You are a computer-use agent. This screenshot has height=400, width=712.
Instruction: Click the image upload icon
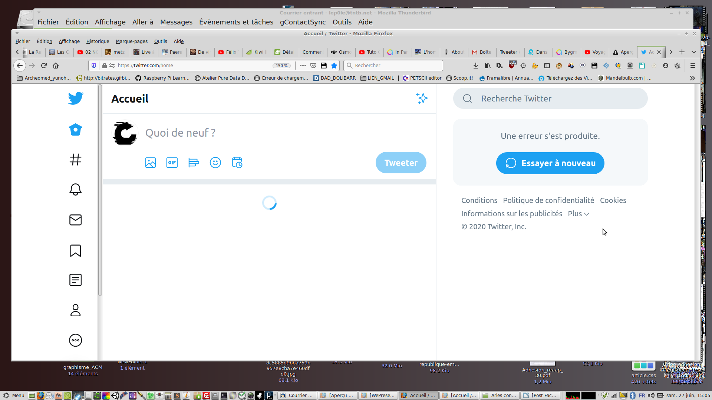(x=150, y=163)
